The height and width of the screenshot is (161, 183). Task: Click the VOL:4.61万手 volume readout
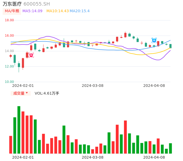point(47,93)
